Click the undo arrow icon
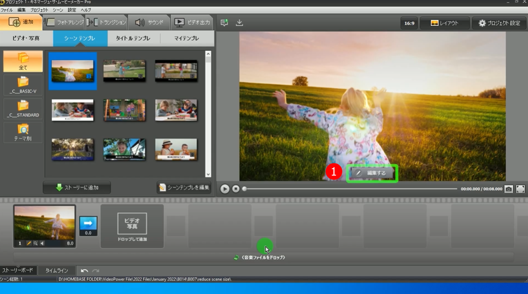Screen dimensions: 528x294 84,271
